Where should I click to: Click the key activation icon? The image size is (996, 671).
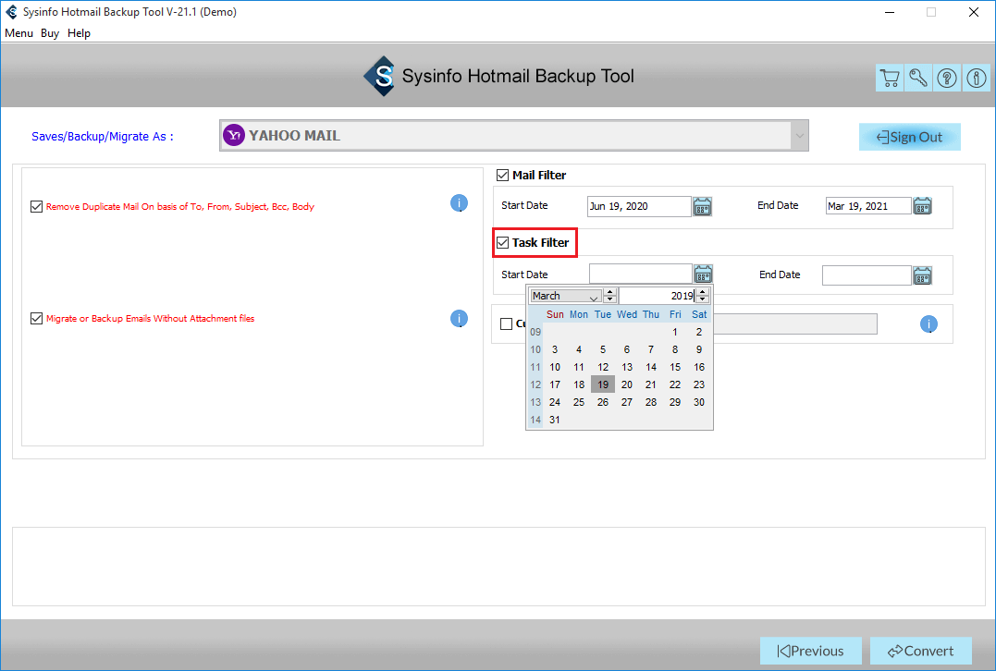point(918,78)
